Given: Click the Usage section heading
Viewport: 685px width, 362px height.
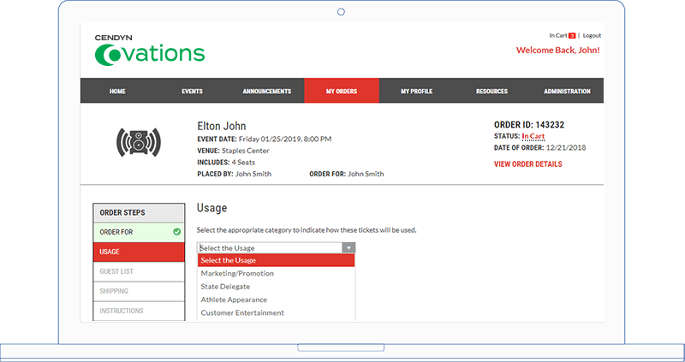Looking at the screenshot, I should pyautogui.click(x=211, y=208).
